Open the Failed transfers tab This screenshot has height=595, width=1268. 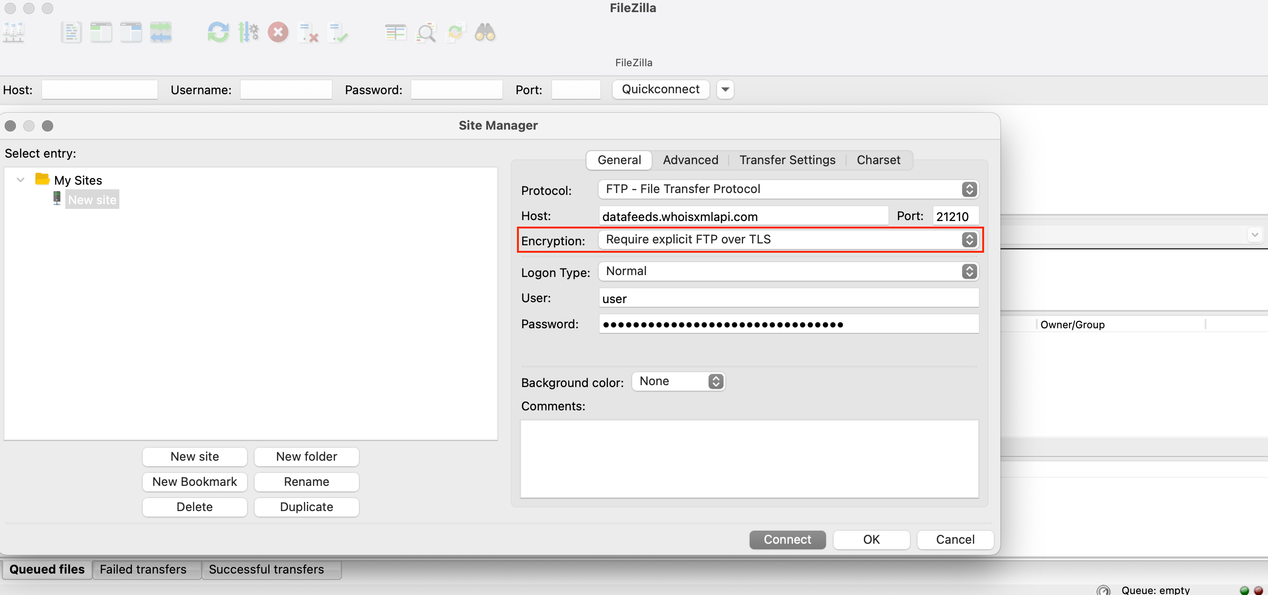(143, 569)
